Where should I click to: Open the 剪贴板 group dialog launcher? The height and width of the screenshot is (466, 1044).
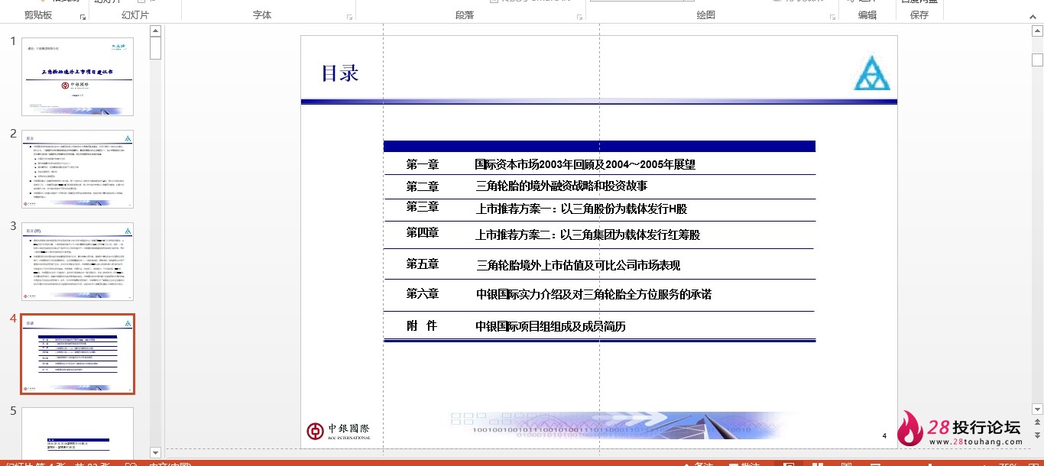[x=83, y=16]
